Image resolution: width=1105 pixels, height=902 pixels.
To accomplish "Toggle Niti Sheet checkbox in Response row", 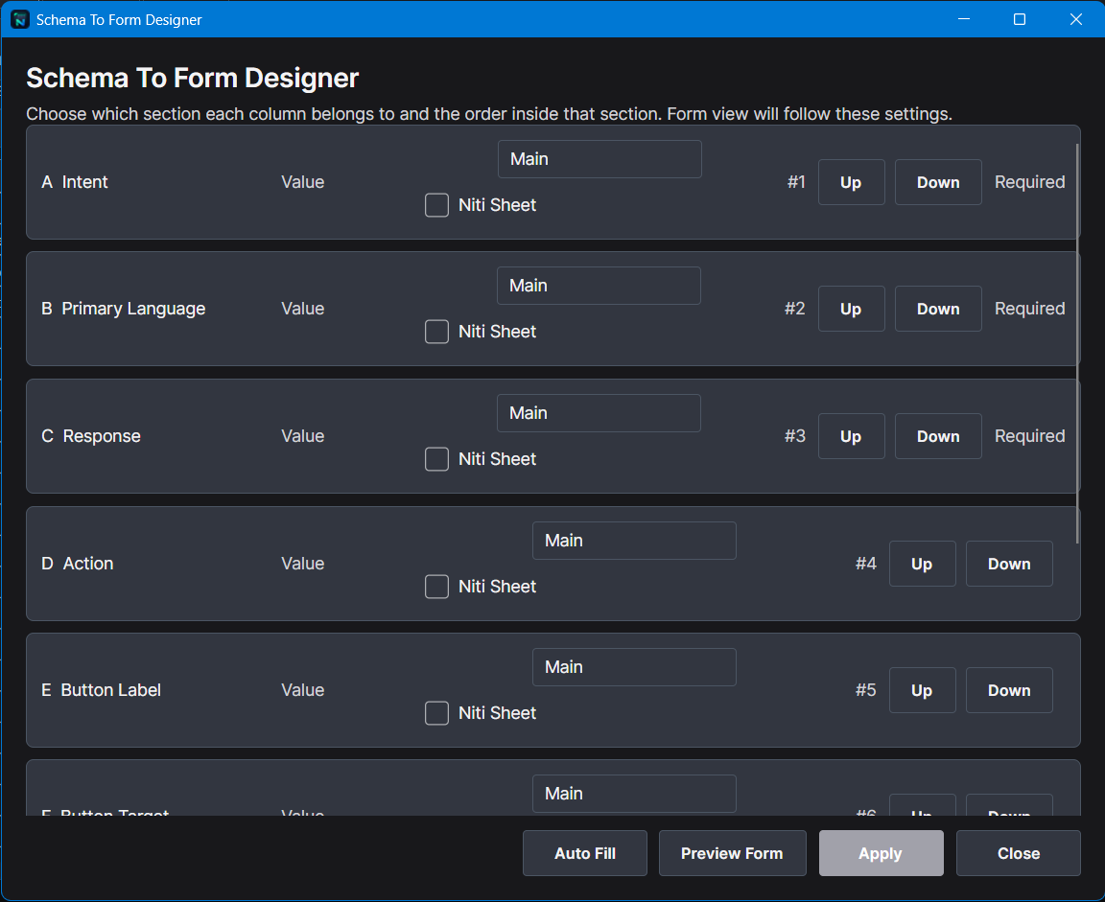I will 437,459.
